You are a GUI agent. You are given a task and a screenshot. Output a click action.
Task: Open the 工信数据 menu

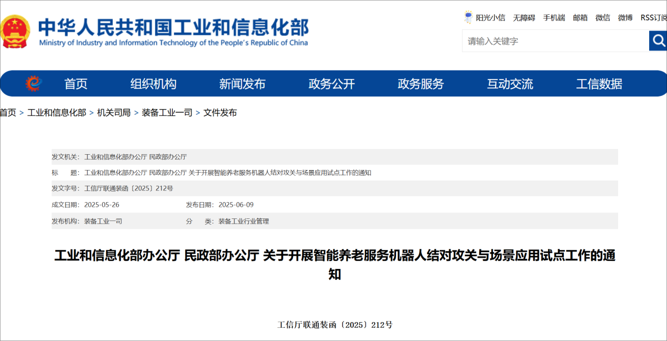(599, 84)
